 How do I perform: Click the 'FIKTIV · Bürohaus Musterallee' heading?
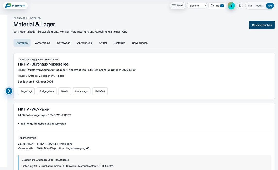point(43,64)
